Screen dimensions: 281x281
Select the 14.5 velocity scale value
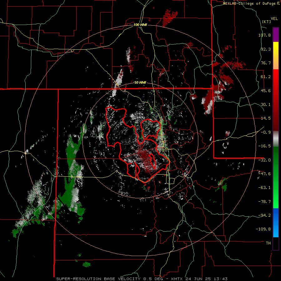[266, 118]
